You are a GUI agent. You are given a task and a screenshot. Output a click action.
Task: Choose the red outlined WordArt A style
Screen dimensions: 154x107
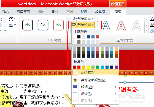point(121,26)
